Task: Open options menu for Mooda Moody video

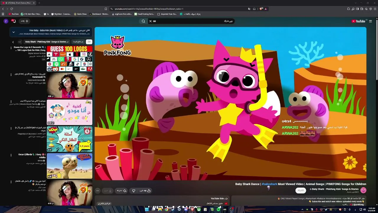Action: 11,102
